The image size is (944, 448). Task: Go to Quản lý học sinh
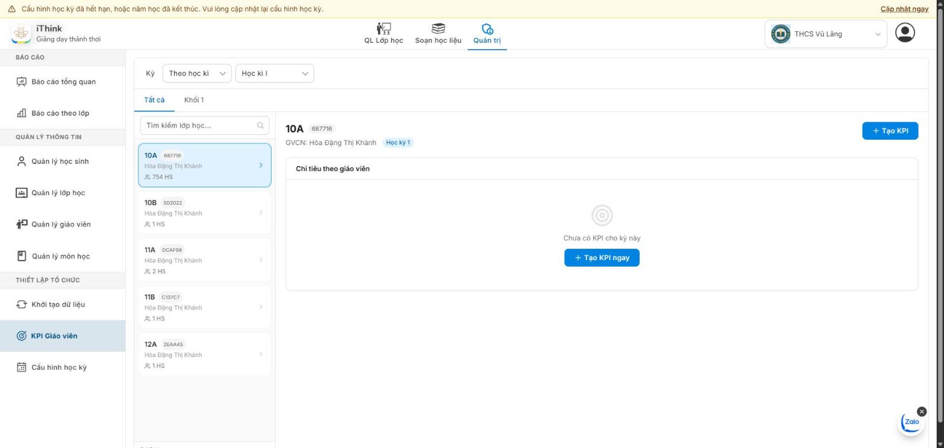(x=63, y=161)
